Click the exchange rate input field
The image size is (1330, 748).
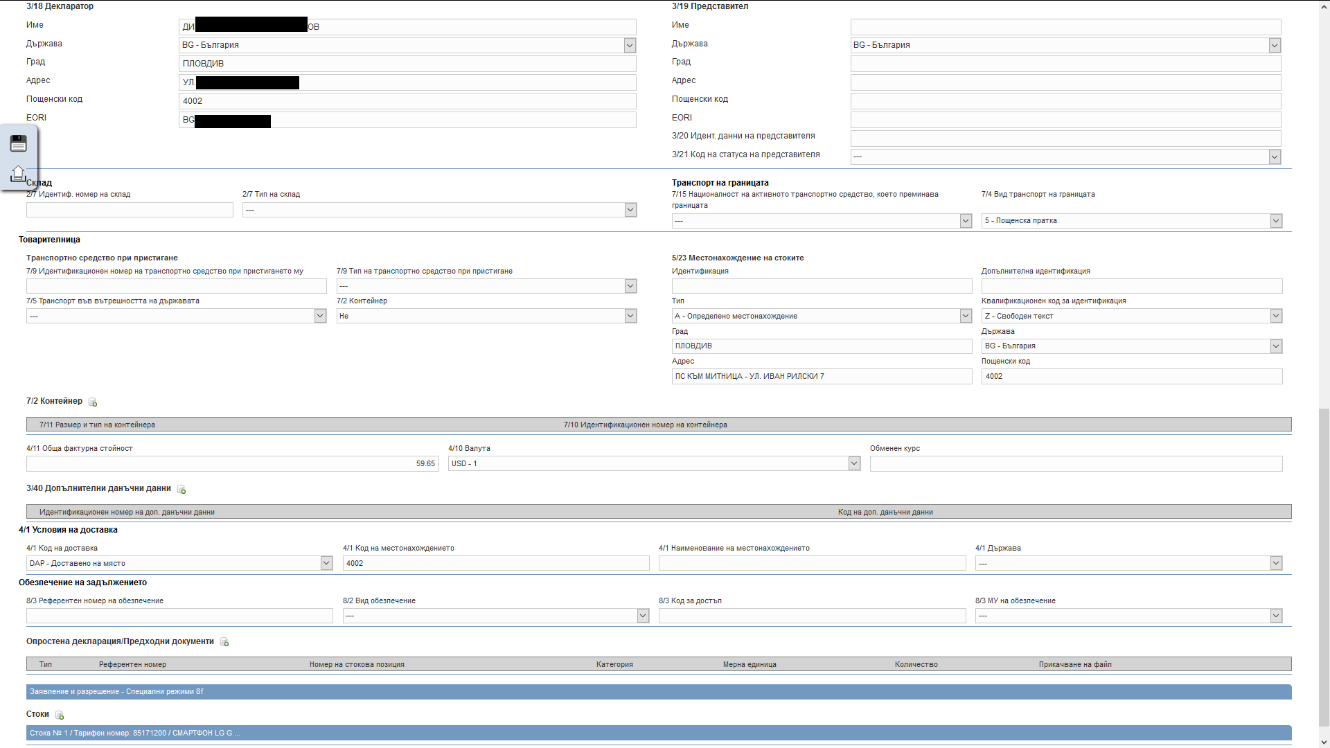(x=1075, y=463)
